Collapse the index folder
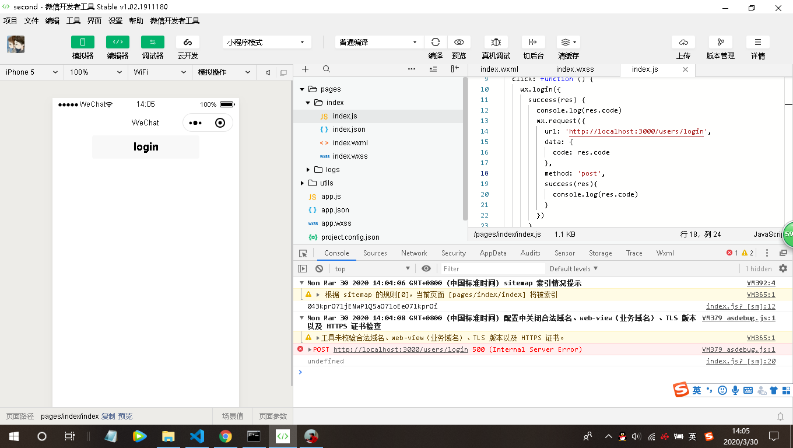Viewport: 793px width, 448px height. 308,103
